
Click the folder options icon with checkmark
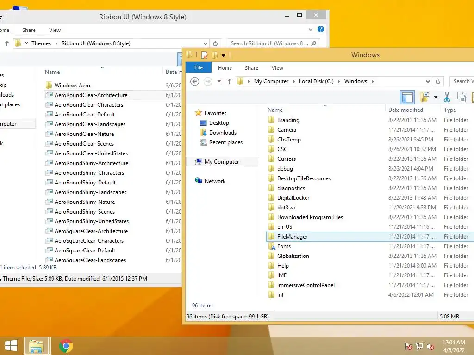coord(424,97)
